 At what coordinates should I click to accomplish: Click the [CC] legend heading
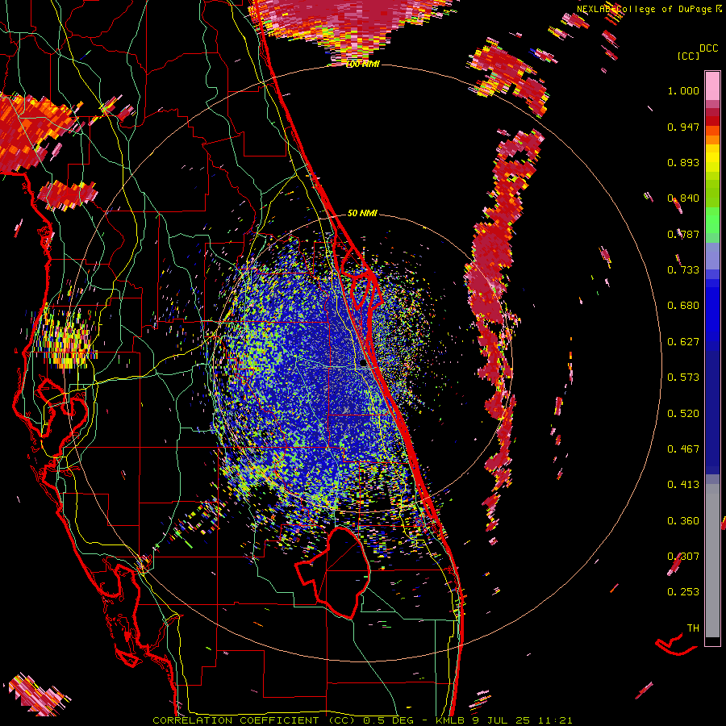click(x=688, y=56)
